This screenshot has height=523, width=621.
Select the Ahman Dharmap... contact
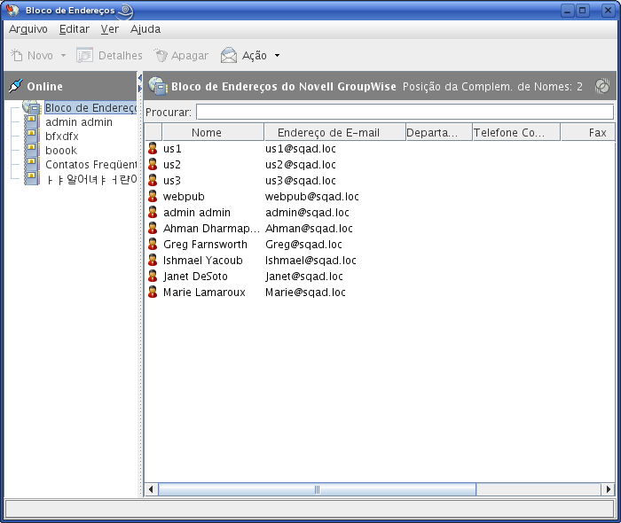[380, 229]
